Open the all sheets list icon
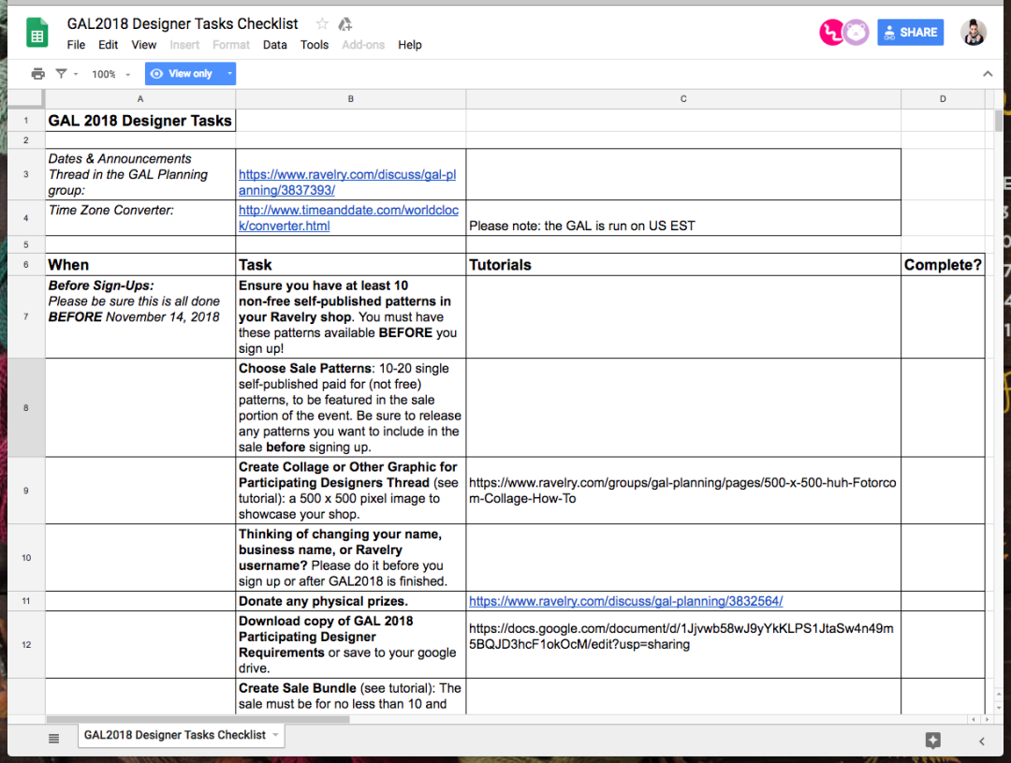 (x=53, y=738)
